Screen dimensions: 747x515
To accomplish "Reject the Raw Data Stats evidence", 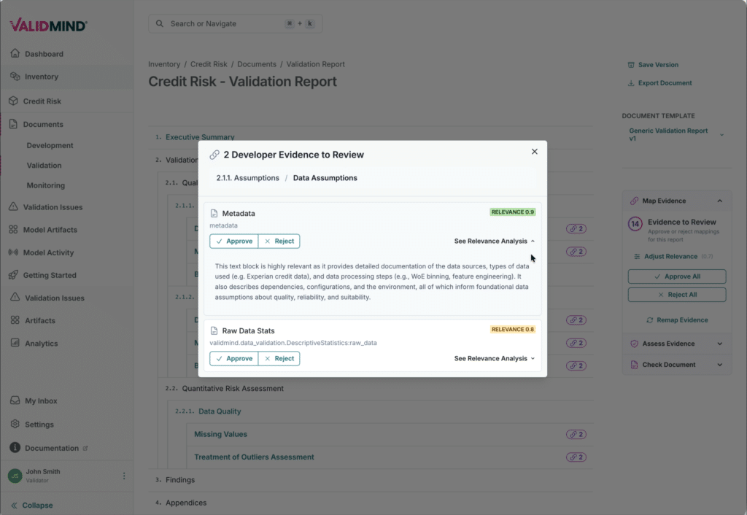I will coord(279,358).
